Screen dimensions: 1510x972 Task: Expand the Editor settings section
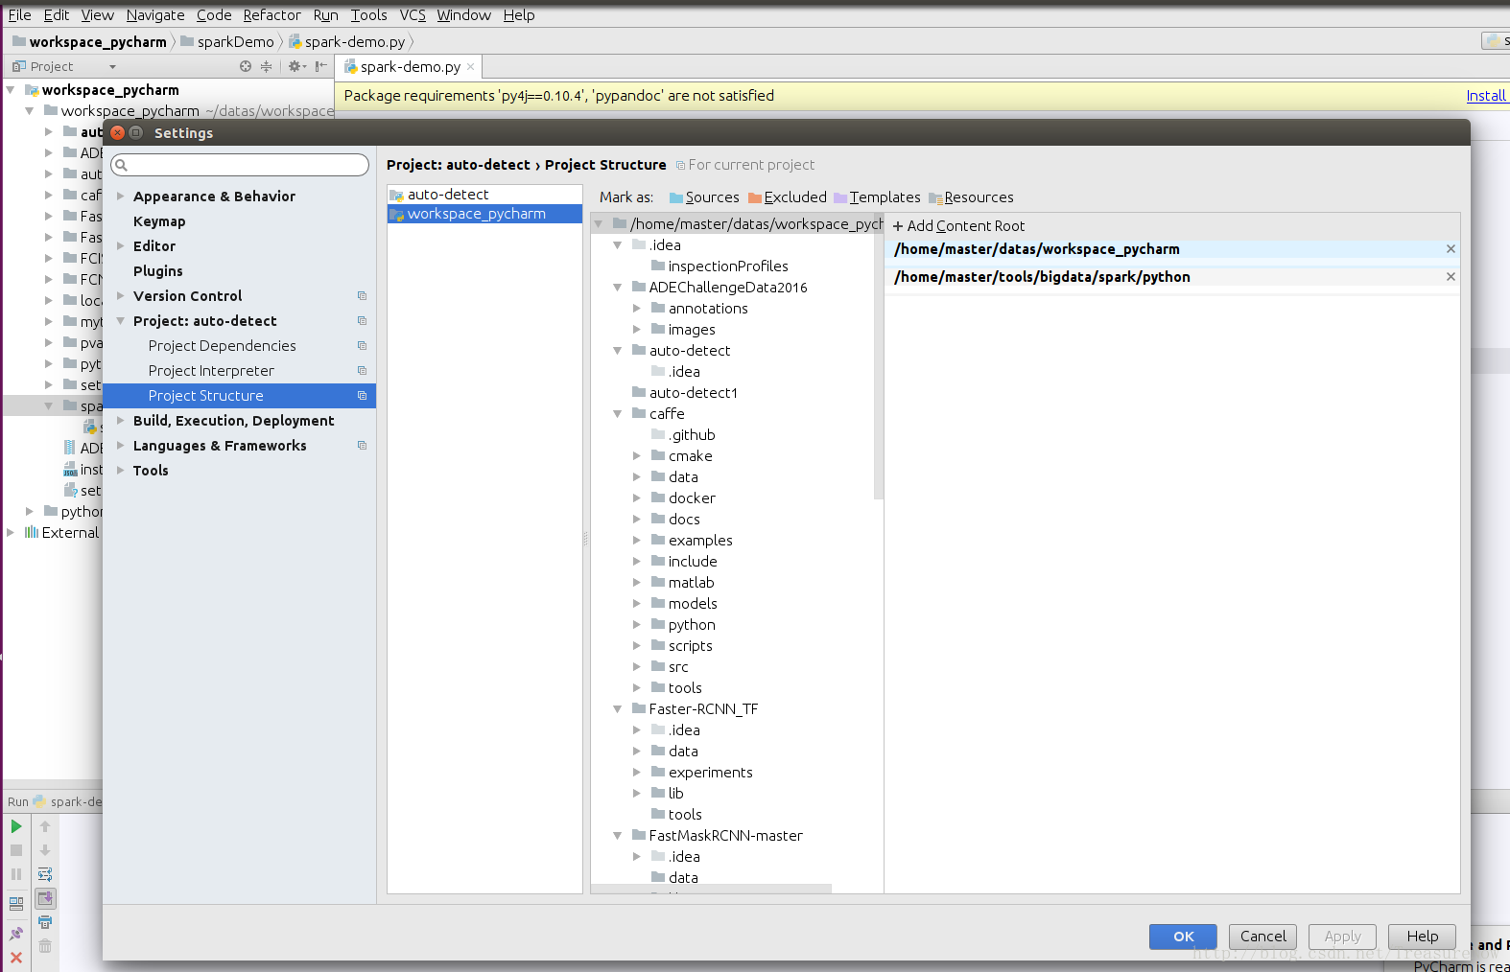point(121,246)
